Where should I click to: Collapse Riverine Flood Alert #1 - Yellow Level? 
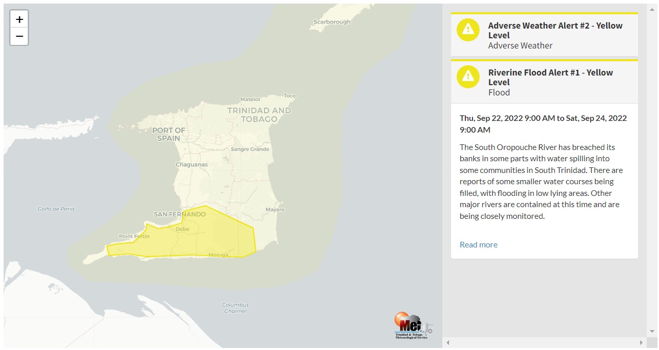pos(544,82)
